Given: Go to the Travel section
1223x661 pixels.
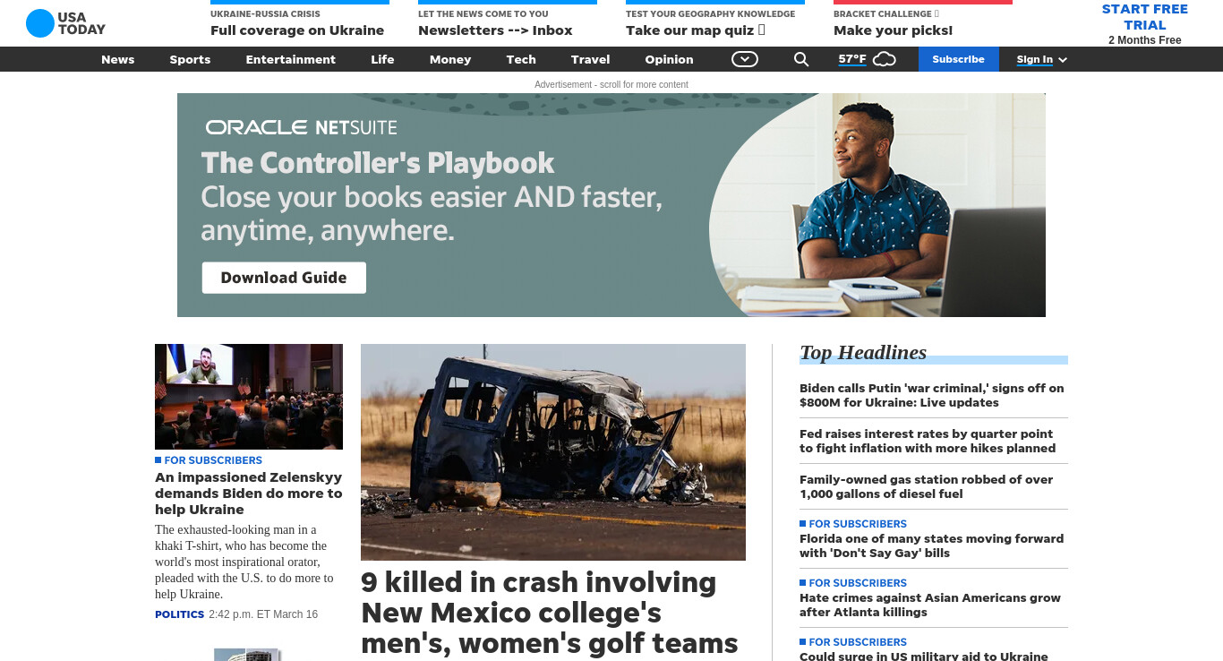Looking at the screenshot, I should 590,59.
